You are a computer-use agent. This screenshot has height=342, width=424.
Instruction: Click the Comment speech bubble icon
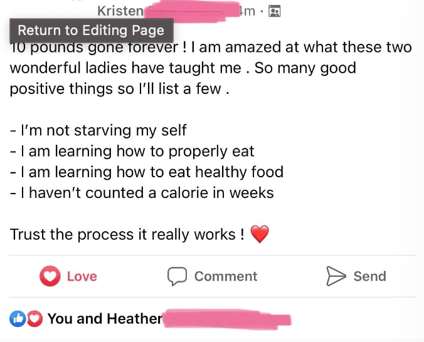tap(178, 276)
